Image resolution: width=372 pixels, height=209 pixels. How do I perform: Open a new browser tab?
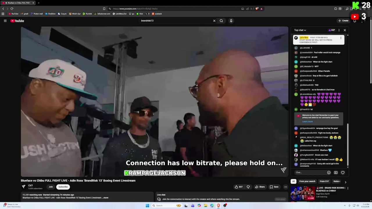click(x=38, y=3)
